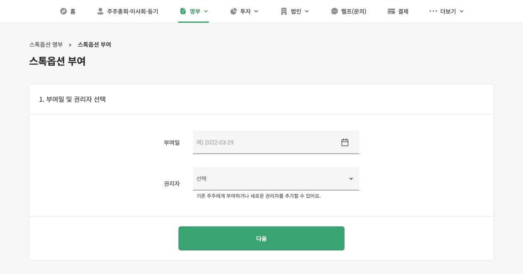The height and width of the screenshot is (274, 523).
Task: Click the green 명부 document icon
Action: [183, 11]
